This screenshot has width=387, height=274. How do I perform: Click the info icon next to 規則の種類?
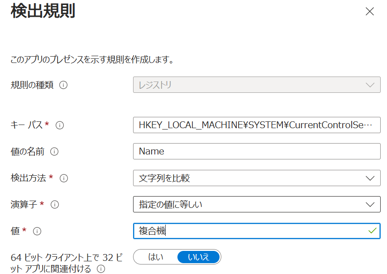[63, 85]
